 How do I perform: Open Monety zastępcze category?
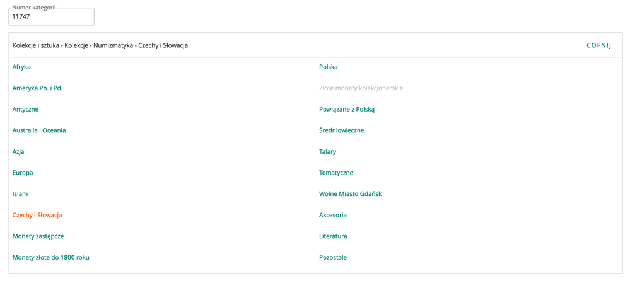pos(38,236)
